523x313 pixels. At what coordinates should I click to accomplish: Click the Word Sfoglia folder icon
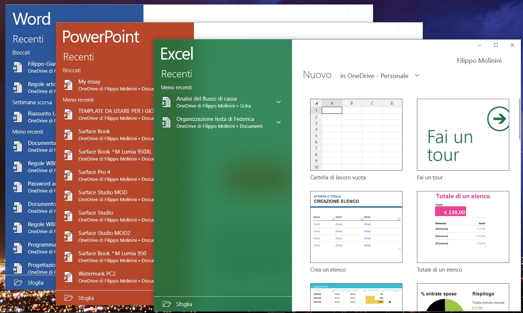(x=18, y=282)
